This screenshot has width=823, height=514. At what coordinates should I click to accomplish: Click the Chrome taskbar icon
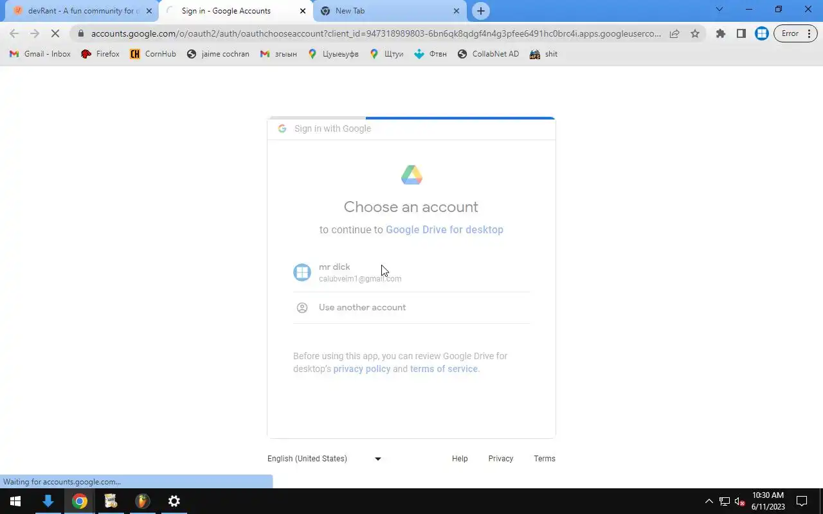pyautogui.click(x=80, y=501)
